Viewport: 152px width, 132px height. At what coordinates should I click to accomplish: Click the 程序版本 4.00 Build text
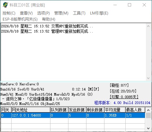coord(122,103)
